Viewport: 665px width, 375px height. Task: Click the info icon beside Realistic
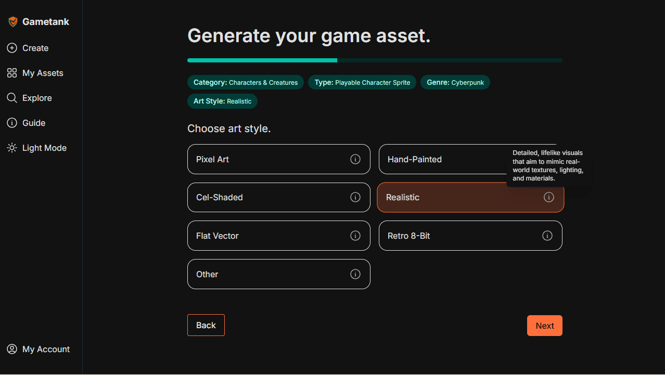(x=549, y=197)
